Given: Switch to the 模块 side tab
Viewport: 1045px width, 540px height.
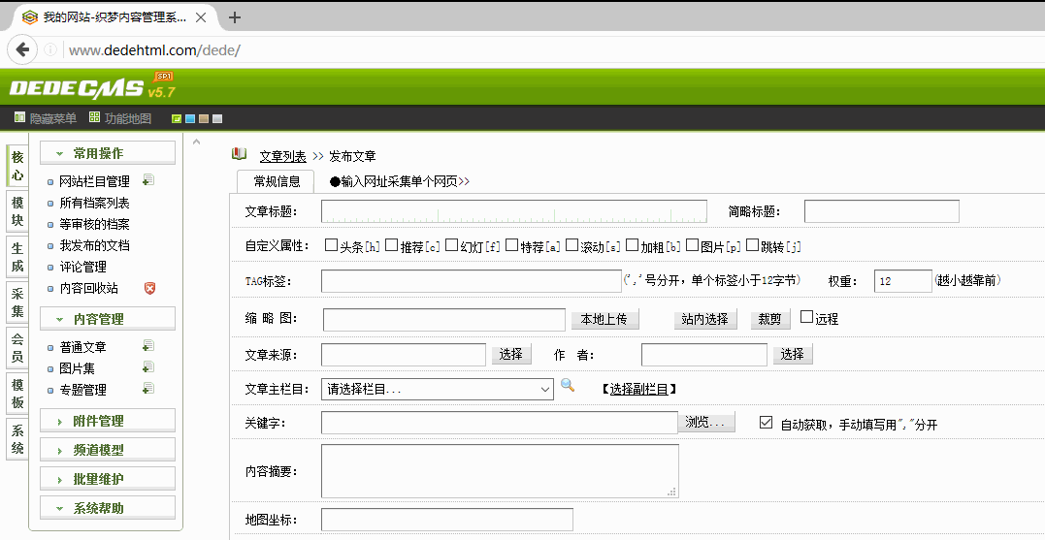Looking at the screenshot, I should click(x=17, y=211).
